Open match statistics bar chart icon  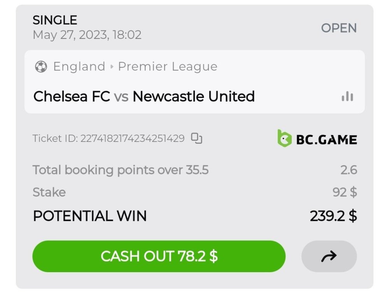(347, 96)
